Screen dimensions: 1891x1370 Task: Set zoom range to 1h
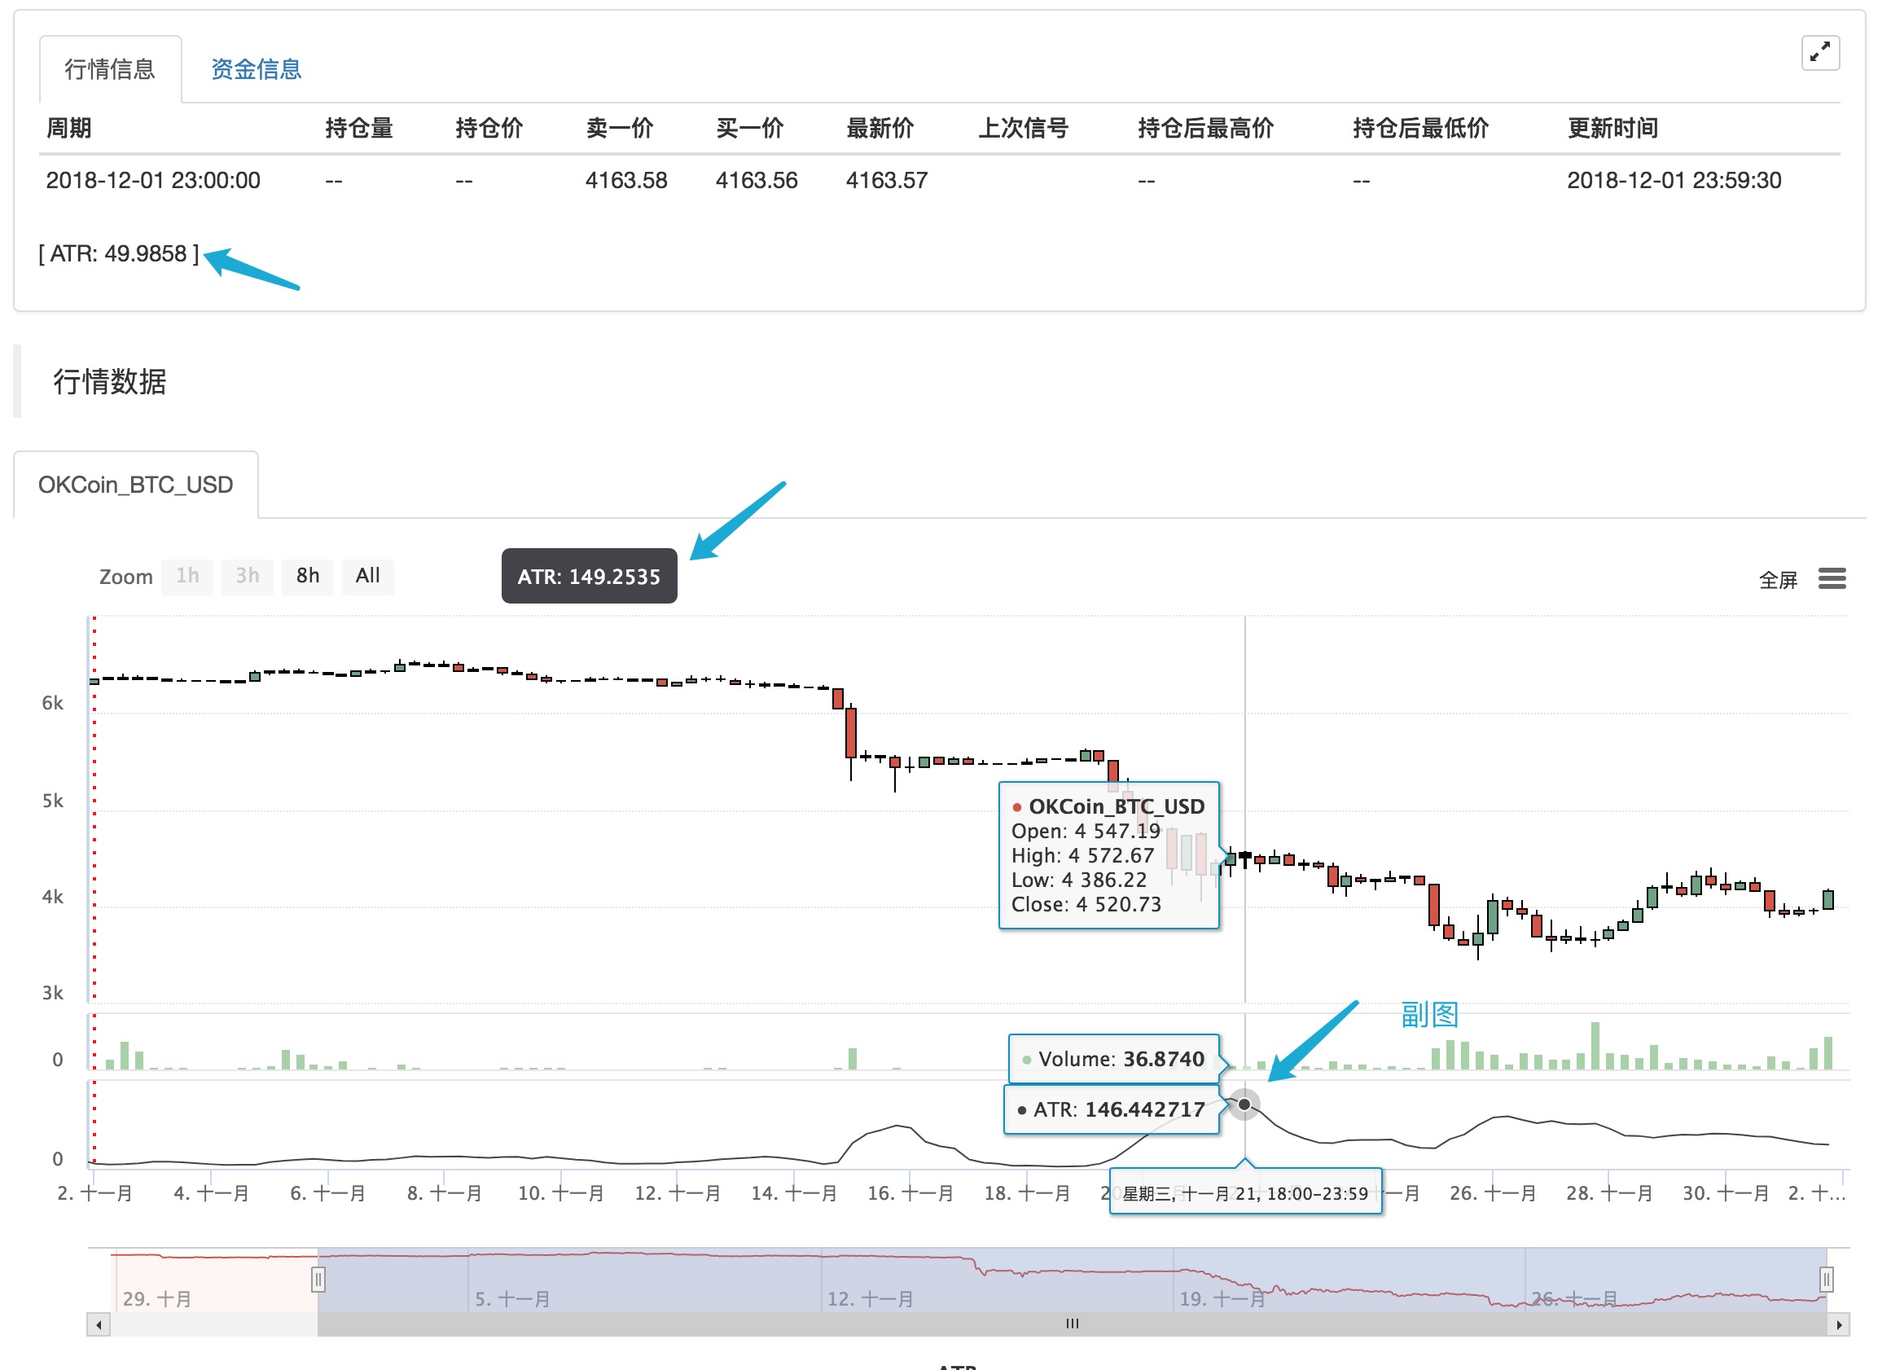tap(187, 576)
